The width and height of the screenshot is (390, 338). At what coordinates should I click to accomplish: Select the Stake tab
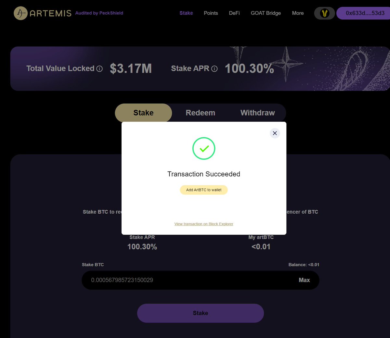click(x=143, y=113)
